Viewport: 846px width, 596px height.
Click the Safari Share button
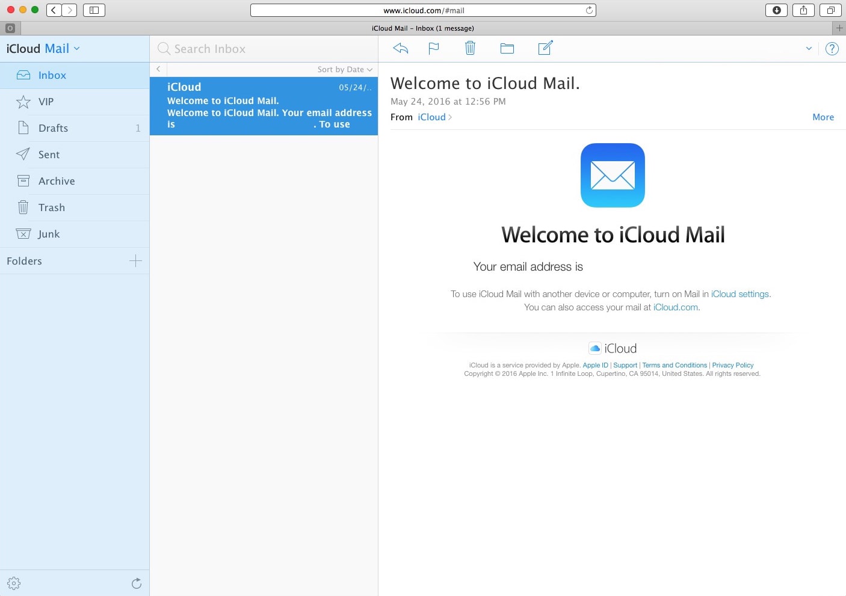click(x=803, y=10)
